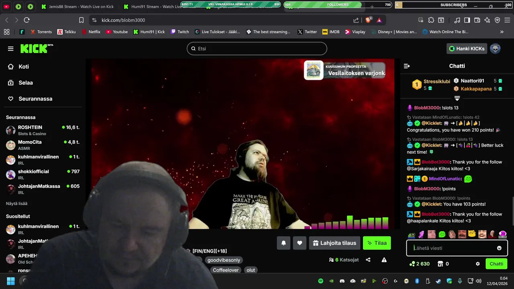
Task: Open the clock showing 12/04/2026
Action: pos(498,281)
